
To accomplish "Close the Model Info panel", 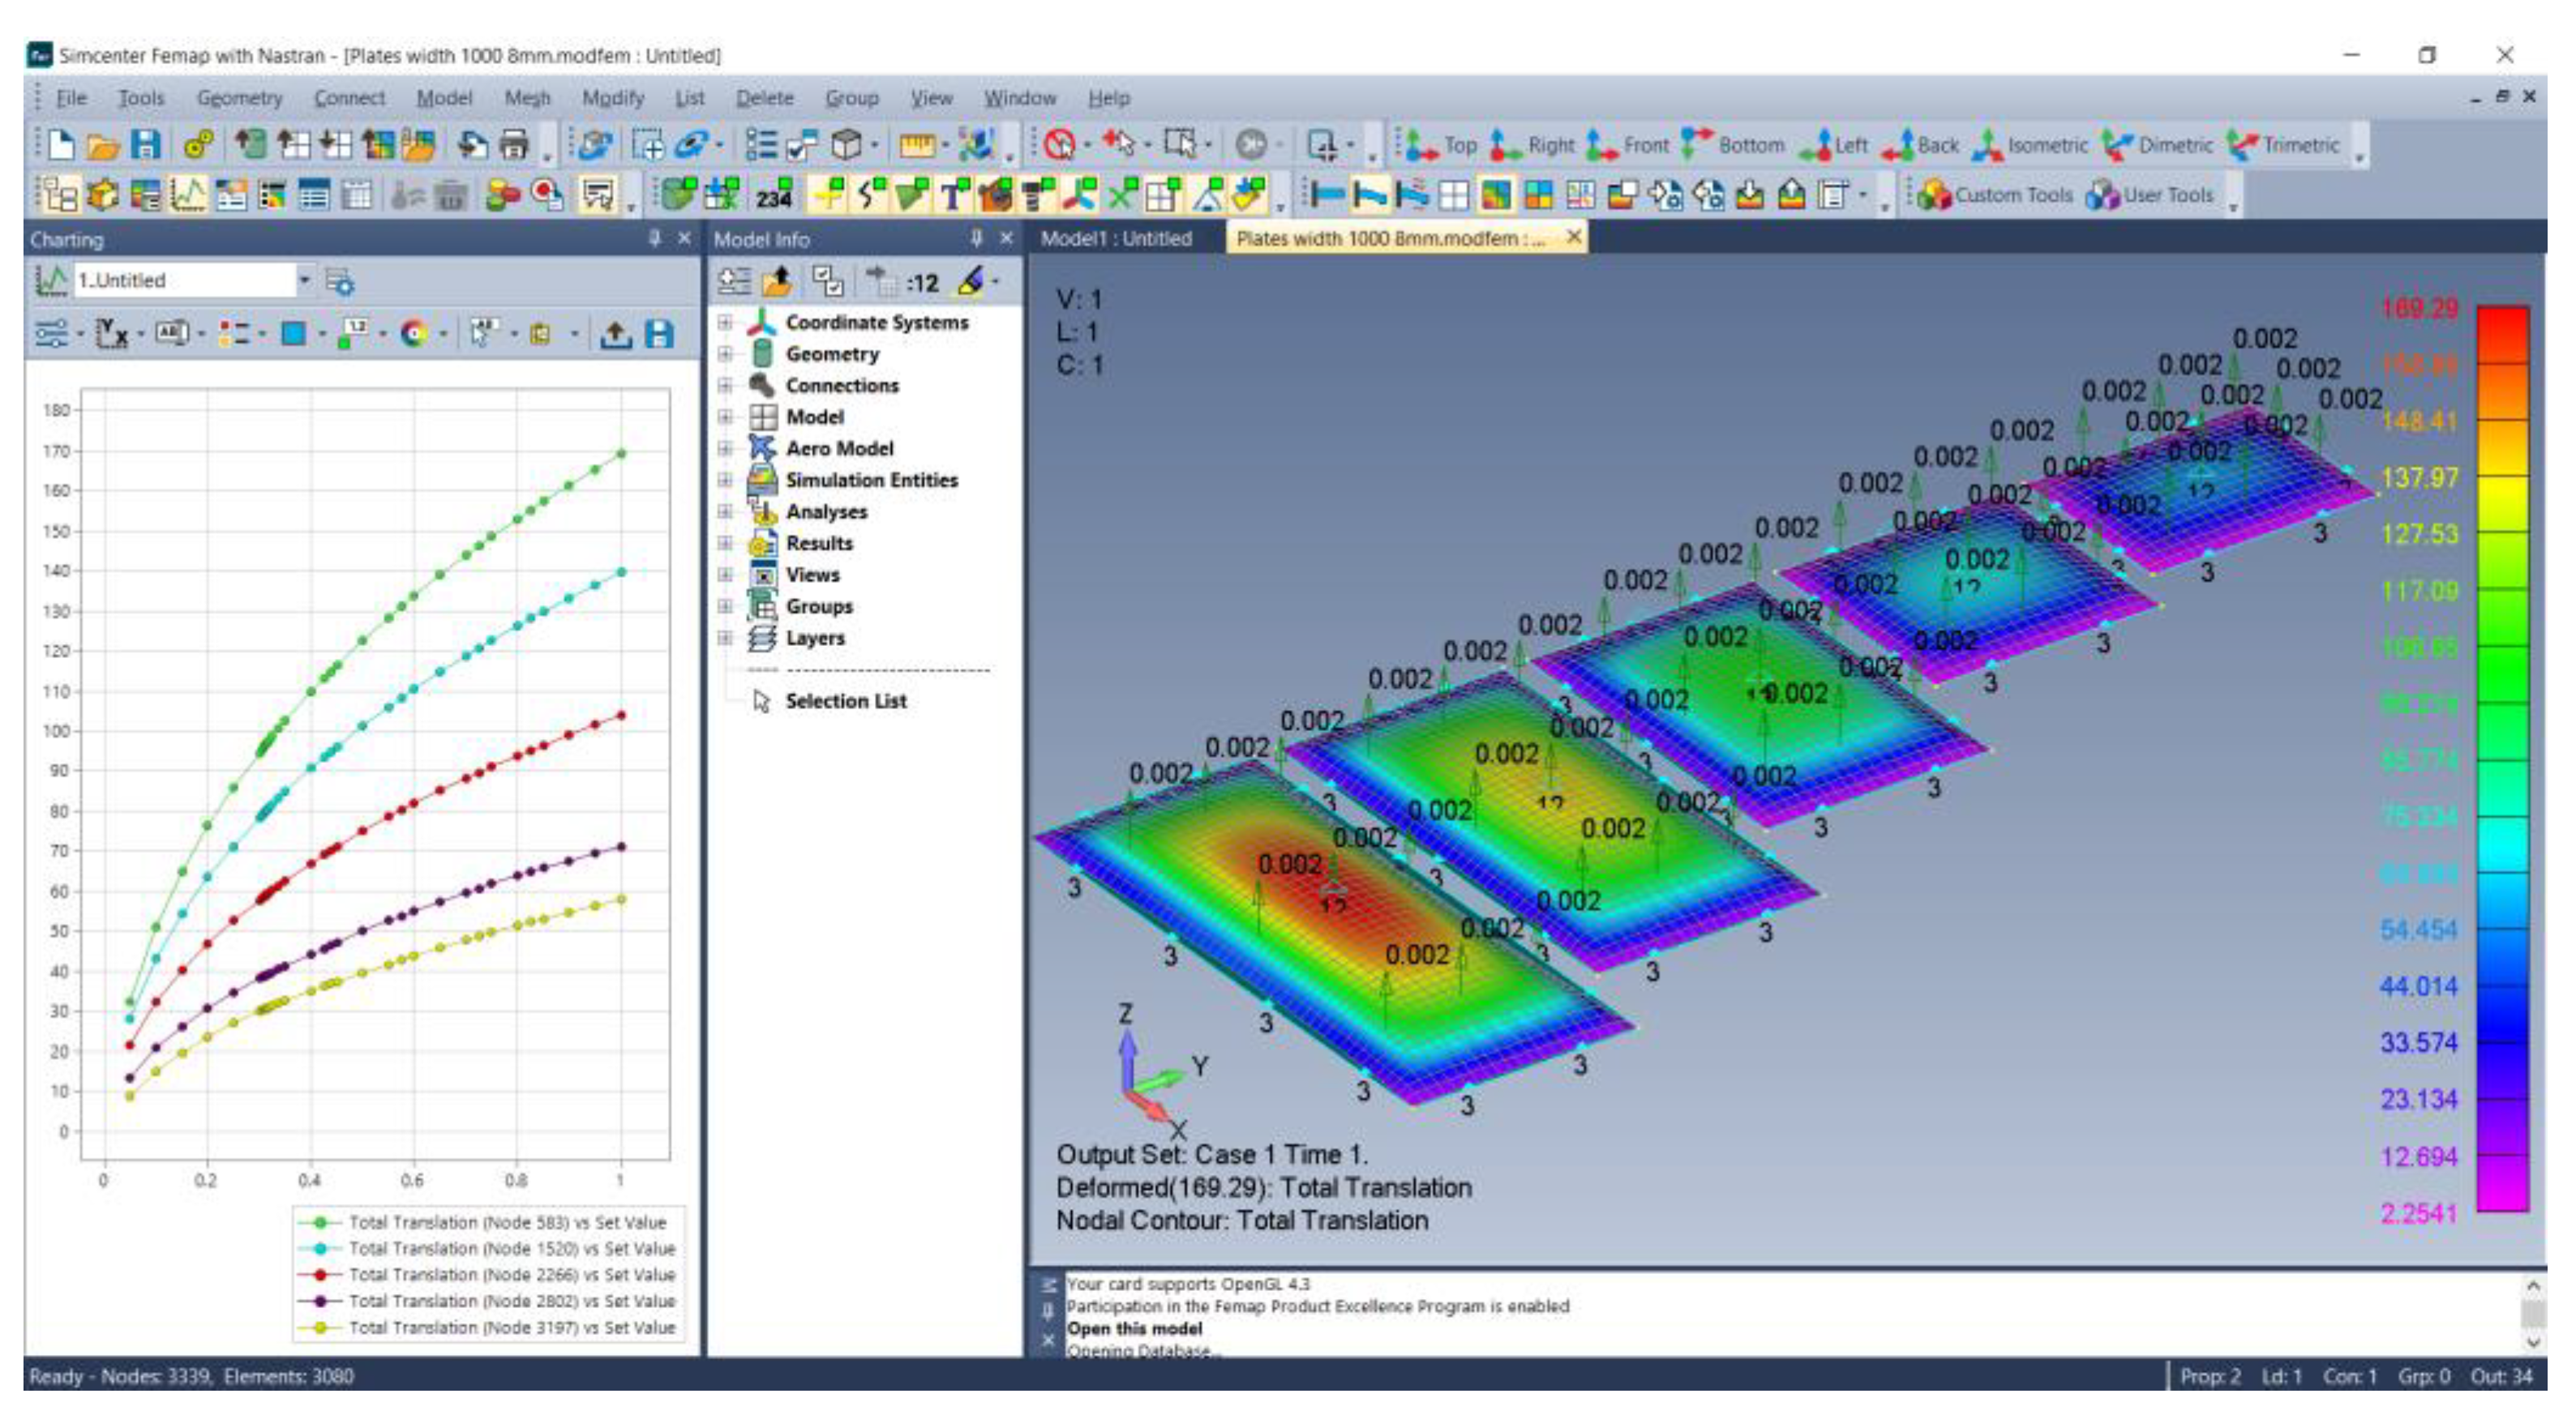I will click(x=1006, y=237).
